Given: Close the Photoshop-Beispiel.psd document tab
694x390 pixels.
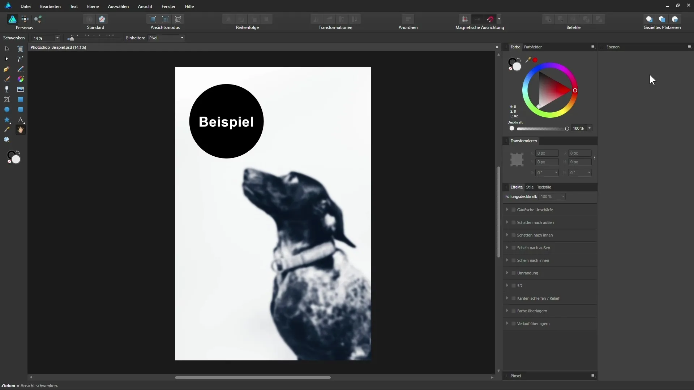Looking at the screenshot, I should (x=497, y=47).
